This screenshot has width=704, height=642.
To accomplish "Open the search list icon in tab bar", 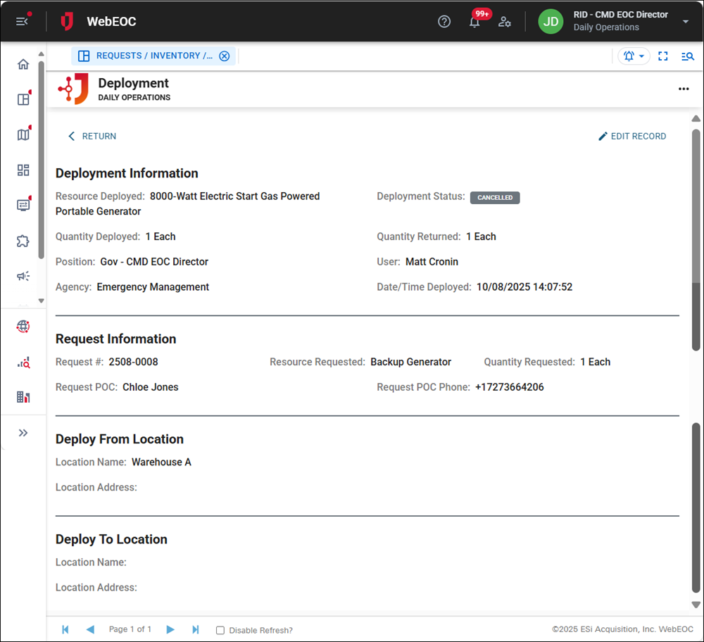I will coord(687,56).
